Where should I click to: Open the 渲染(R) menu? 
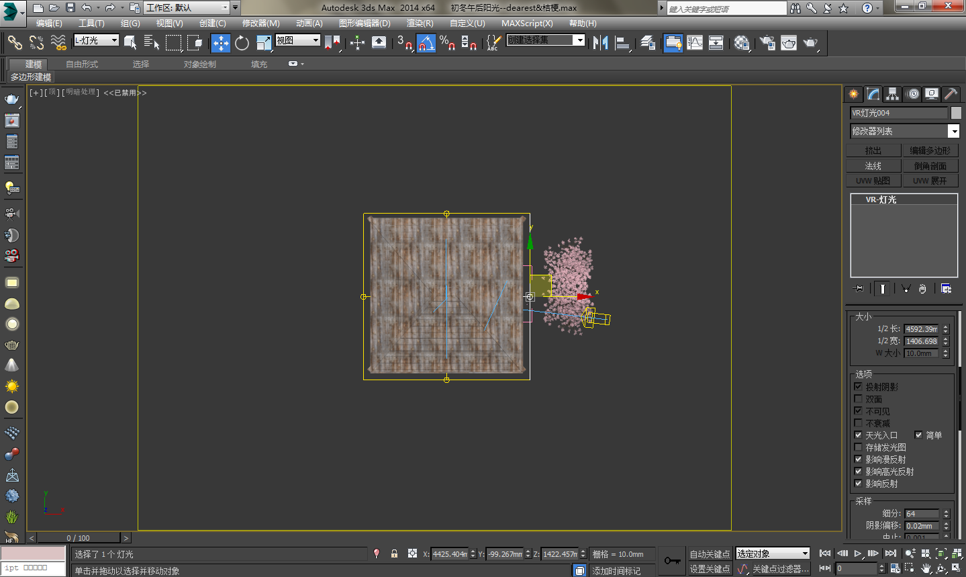[420, 24]
